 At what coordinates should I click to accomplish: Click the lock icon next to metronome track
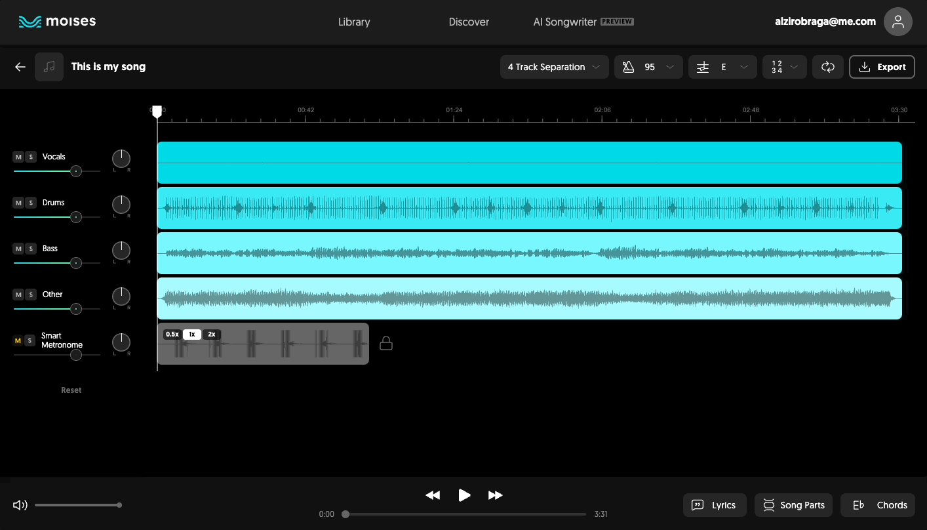pyautogui.click(x=386, y=343)
